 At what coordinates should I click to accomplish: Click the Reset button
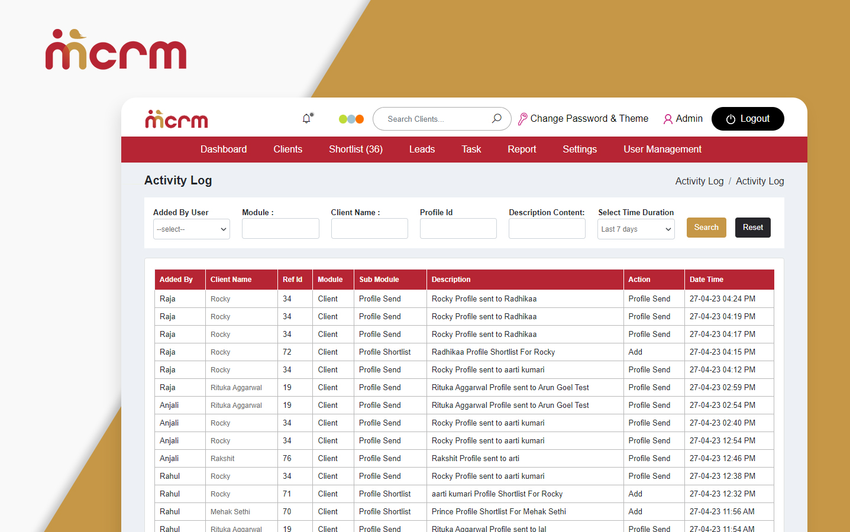(x=753, y=228)
